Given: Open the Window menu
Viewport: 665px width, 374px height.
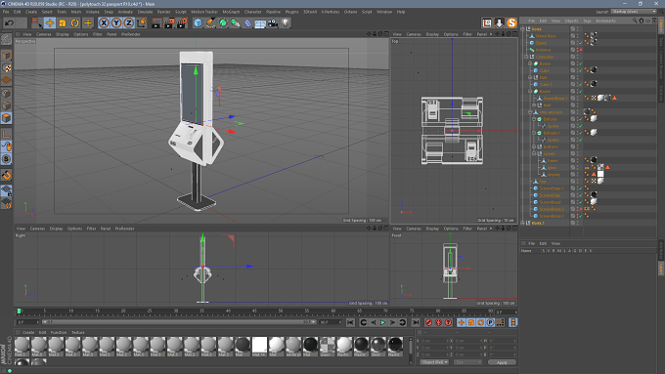Looking at the screenshot, I should tap(384, 12).
